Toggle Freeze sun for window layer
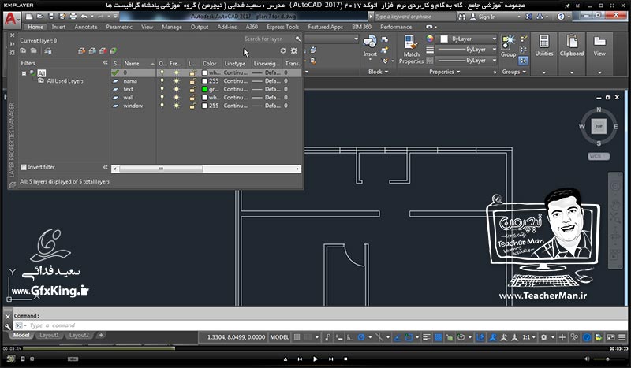Image resolution: width=631 pixels, height=368 pixels. (176, 106)
